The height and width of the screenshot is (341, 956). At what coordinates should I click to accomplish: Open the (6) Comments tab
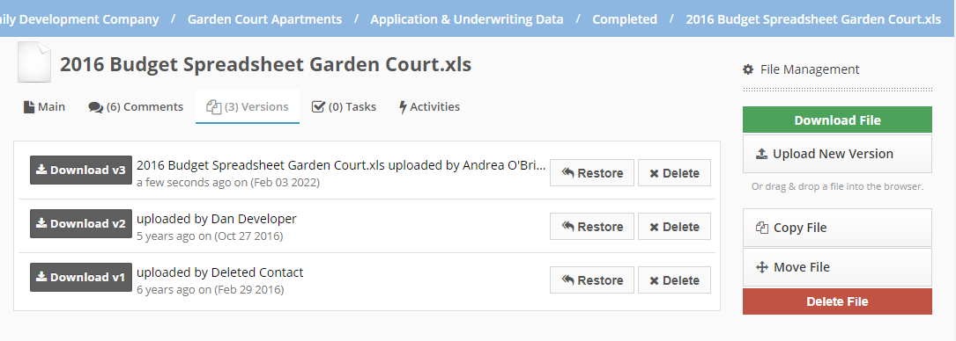tap(136, 107)
